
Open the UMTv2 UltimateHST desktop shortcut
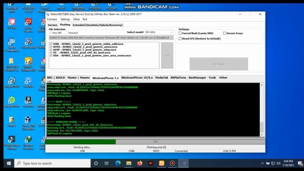[28, 65]
